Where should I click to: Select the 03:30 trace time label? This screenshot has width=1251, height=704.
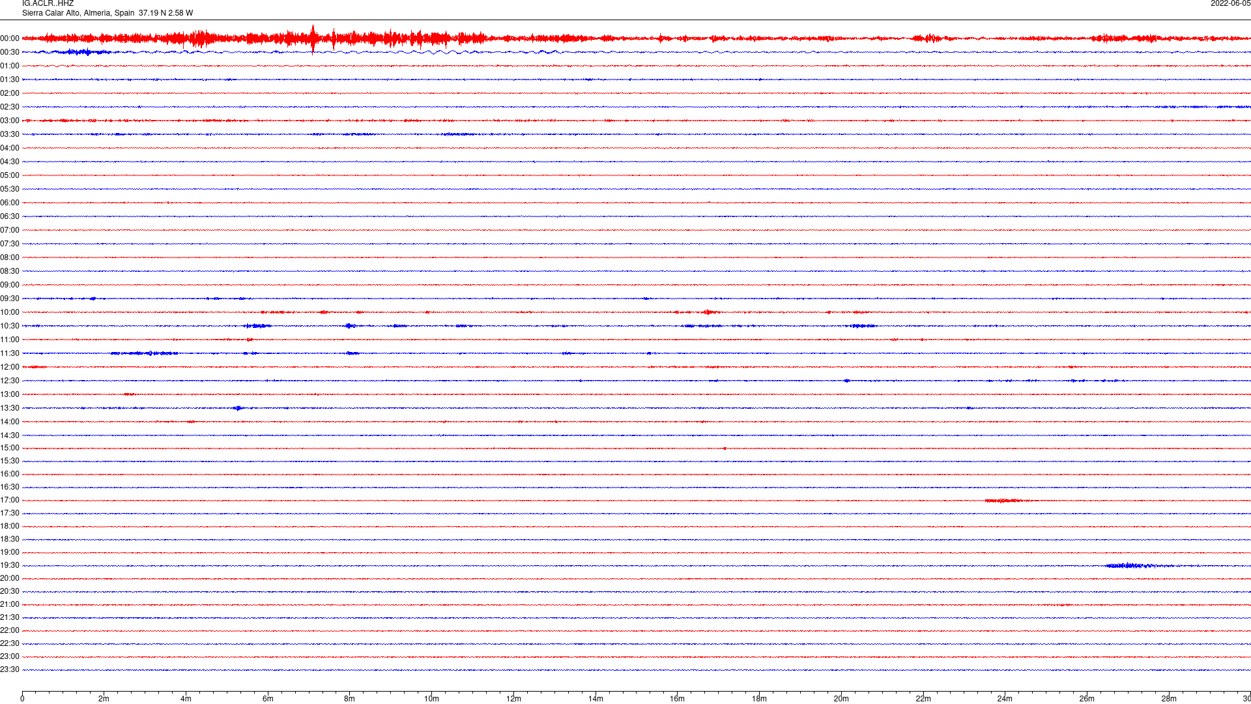[10, 134]
